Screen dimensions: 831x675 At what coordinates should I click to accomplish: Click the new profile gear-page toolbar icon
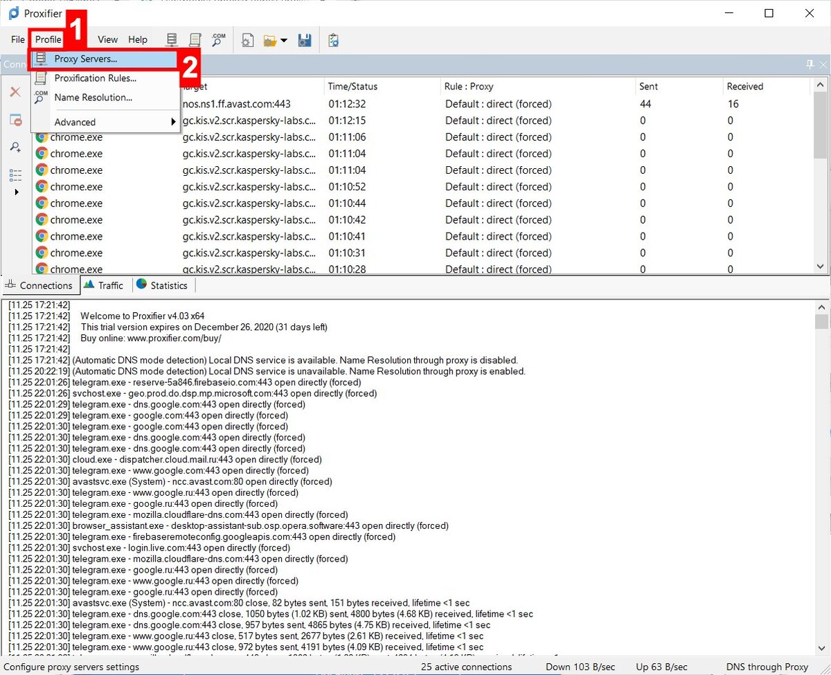tap(247, 40)
